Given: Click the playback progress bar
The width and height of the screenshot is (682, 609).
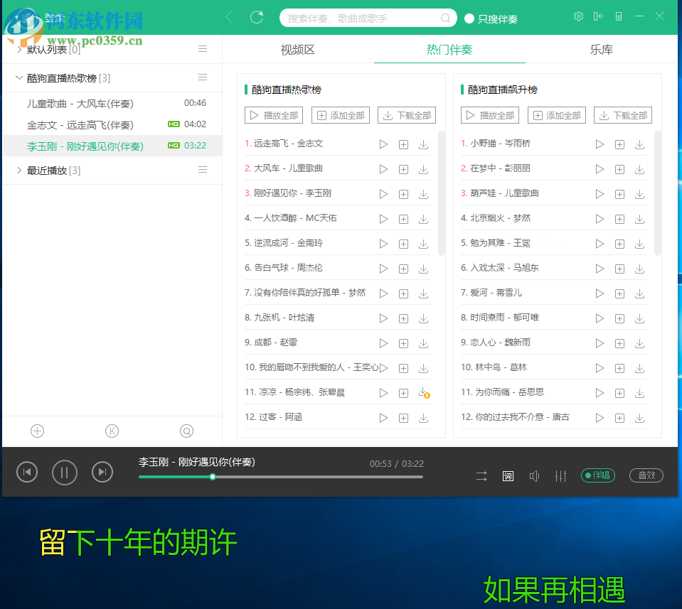Looking at the screenshot, I should (281, 478).
